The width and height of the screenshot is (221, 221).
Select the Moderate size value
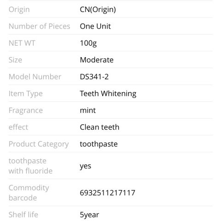pos(97,60)
